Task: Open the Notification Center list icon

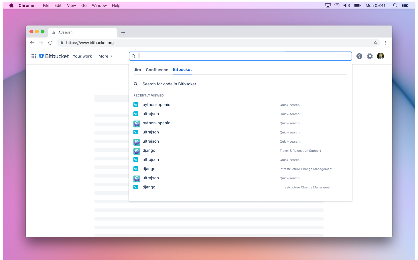Action: point(405,5)
